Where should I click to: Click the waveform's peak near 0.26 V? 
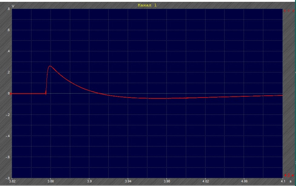(x=50, y=66)
